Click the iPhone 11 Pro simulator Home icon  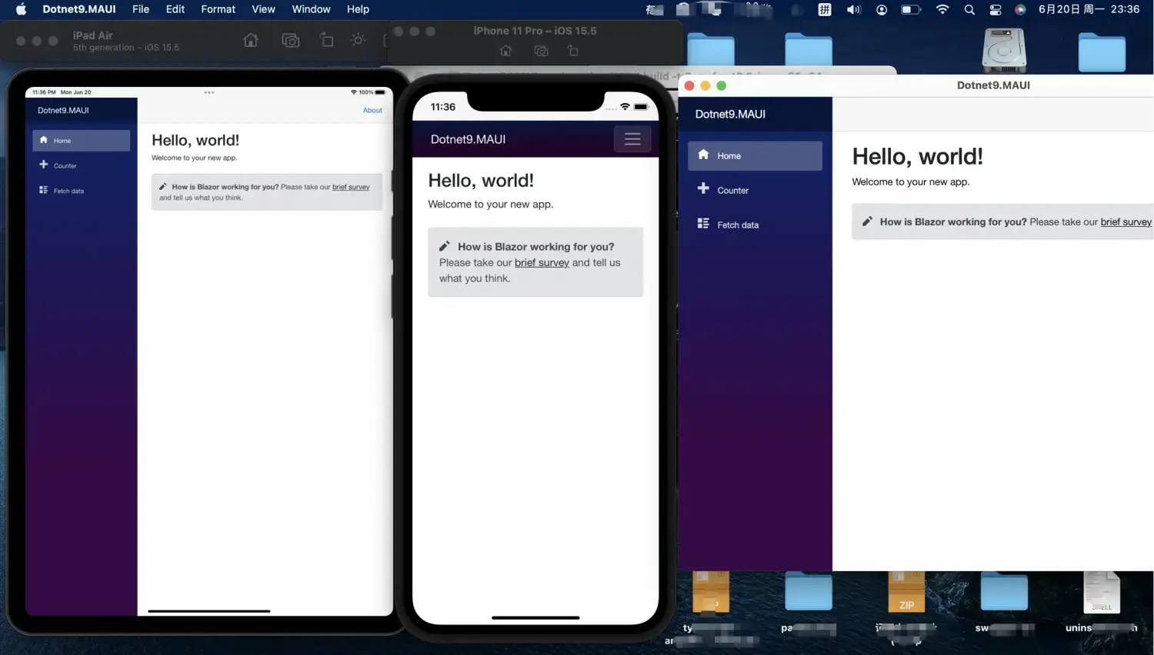[x=505, y=51]
